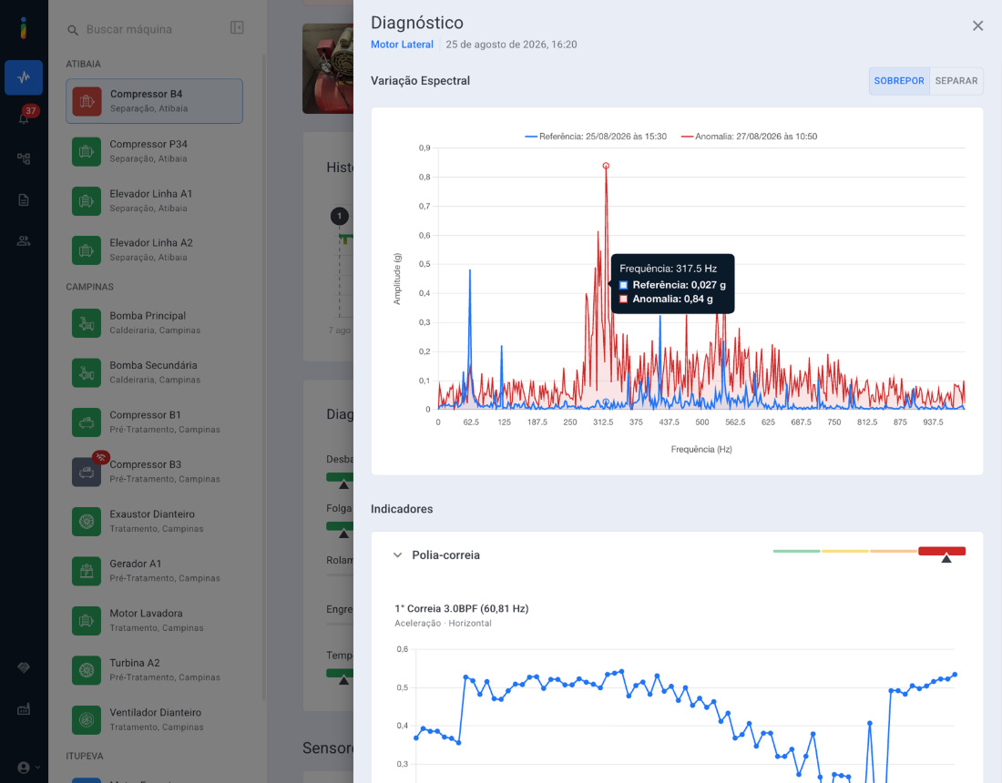1002x783 pixels.
Task: Toggle Anomalia series in chart legend
Action: tap(749, 136)
